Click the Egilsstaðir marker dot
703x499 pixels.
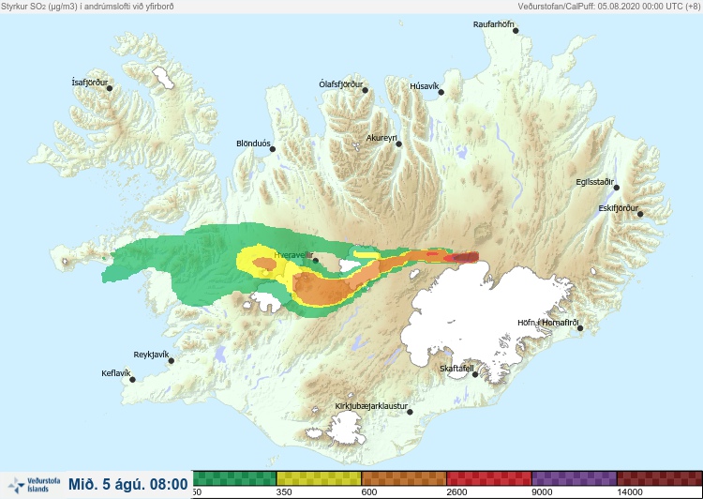[616, 188]
